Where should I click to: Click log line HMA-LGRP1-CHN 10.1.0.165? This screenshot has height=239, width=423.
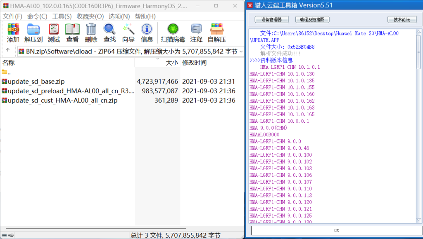282,115
